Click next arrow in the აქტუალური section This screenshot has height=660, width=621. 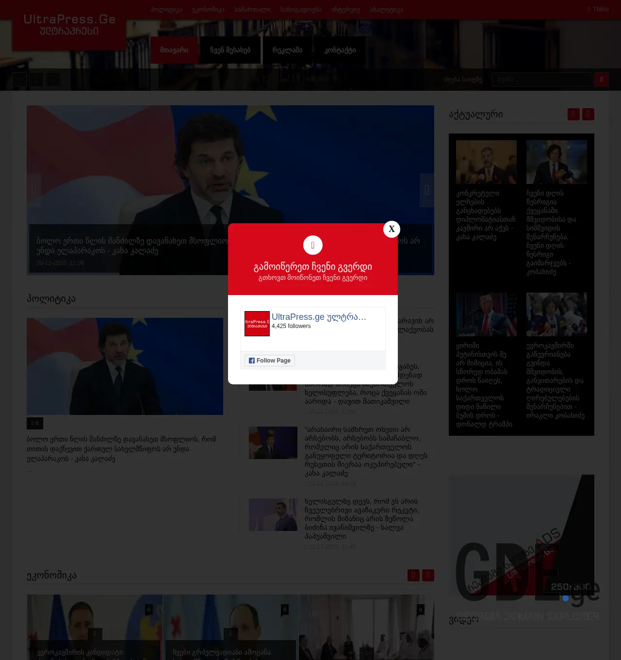tap(588, 114)
